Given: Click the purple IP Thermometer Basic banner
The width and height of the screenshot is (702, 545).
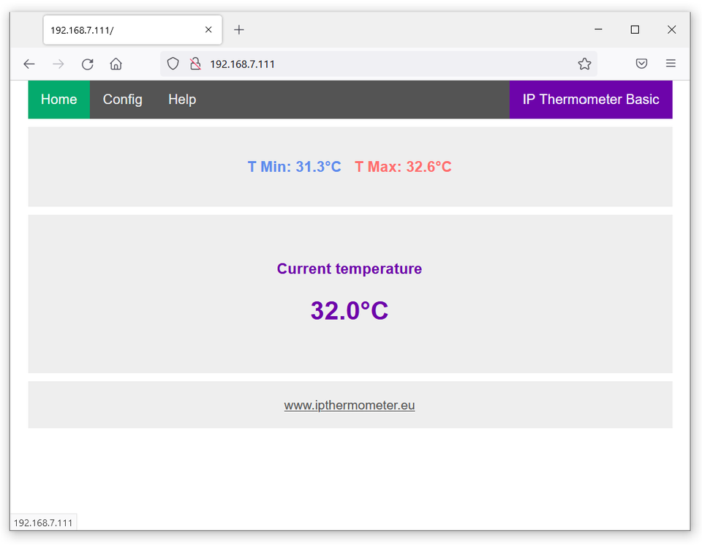Looking at the screenshot, I should click(x=591, y=99).
